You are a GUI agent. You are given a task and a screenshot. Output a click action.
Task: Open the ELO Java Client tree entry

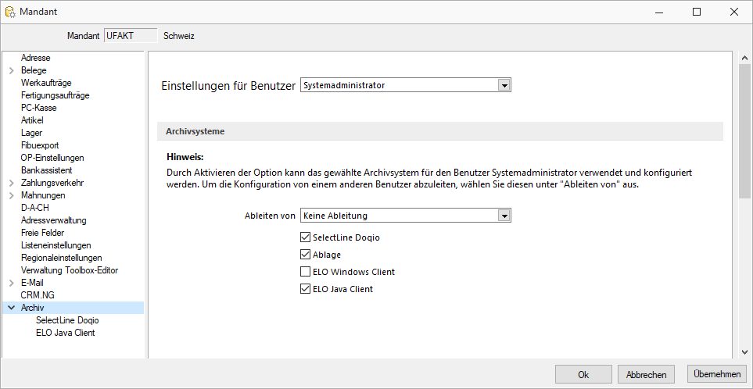coord(66,333)
